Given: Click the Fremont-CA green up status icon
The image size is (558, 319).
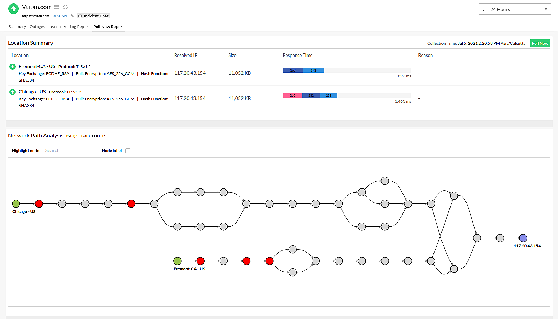Looking at the screenshot, I should click(13, 67).
